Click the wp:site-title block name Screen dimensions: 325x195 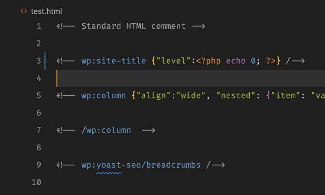(114, 61)
